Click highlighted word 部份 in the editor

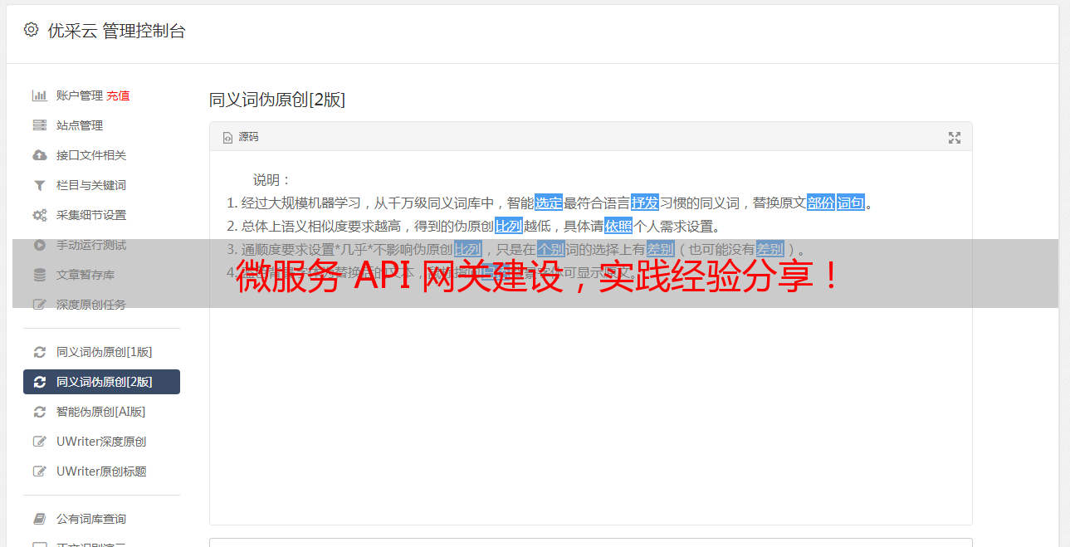coord(821,203)
